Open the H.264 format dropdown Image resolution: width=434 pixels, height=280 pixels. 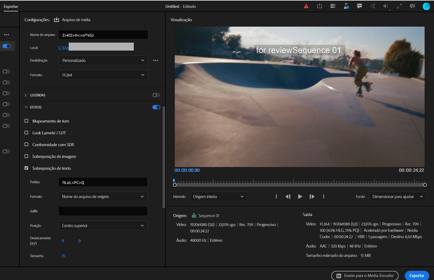pos(103,75)
